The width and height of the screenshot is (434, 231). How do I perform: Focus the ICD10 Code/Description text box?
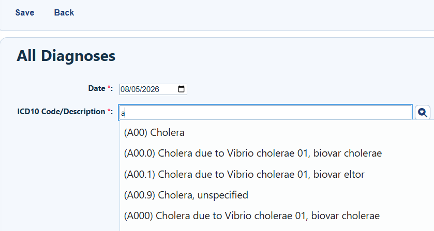tap(265, 112)
